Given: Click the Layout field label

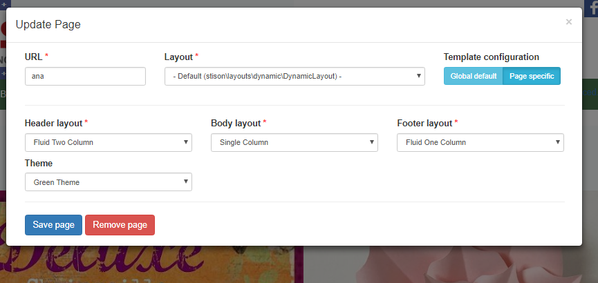Looking at the screenshot, I should pyautogui.click(x=178, y=57).
